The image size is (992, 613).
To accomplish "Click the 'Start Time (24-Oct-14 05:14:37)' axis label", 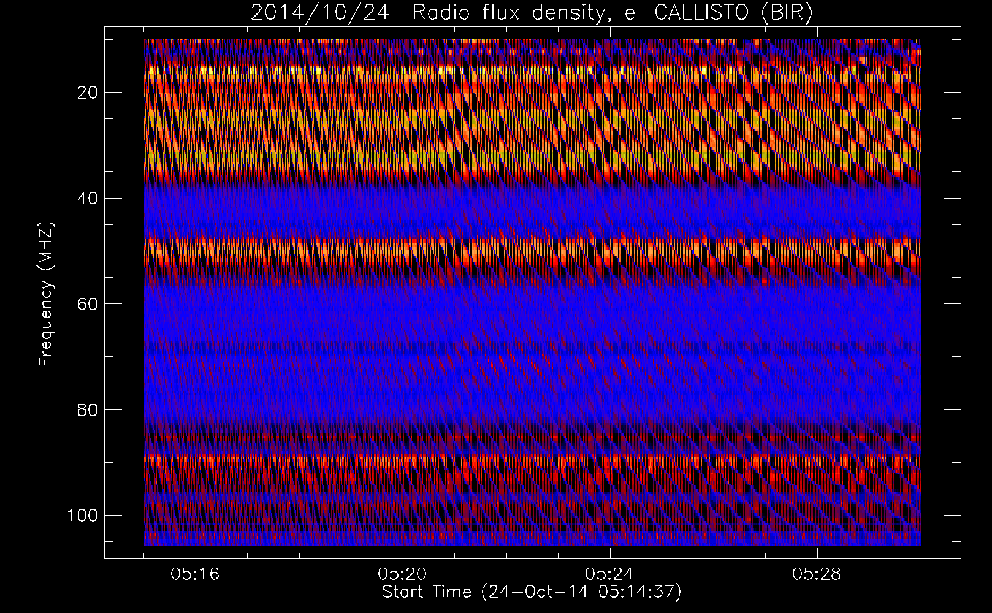I will 532,592.
